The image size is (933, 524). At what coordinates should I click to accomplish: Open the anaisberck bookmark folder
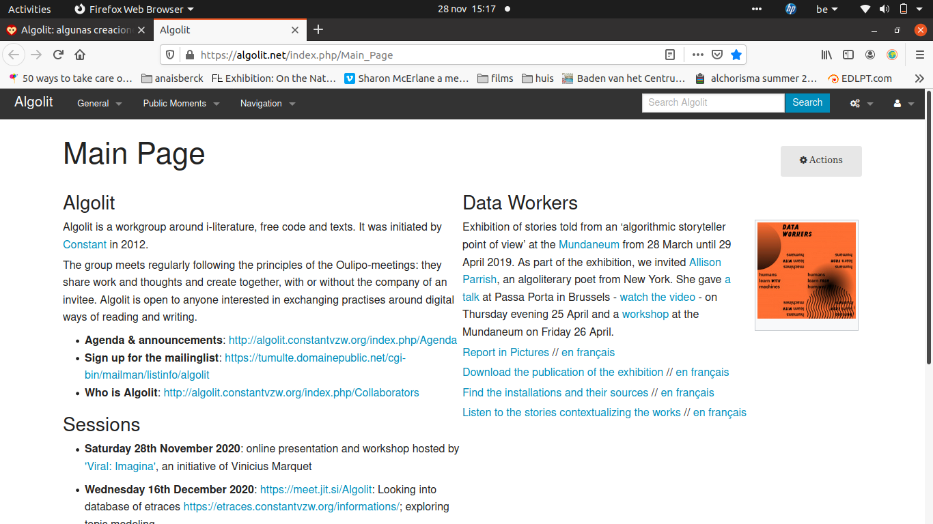pos(172,78)
